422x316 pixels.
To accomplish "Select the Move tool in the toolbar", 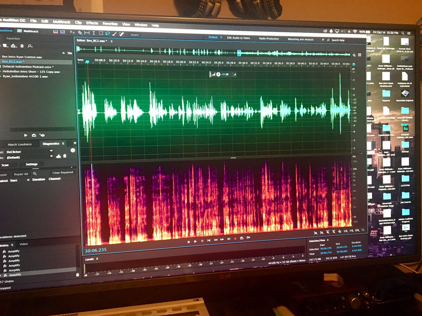I will 72,32.
